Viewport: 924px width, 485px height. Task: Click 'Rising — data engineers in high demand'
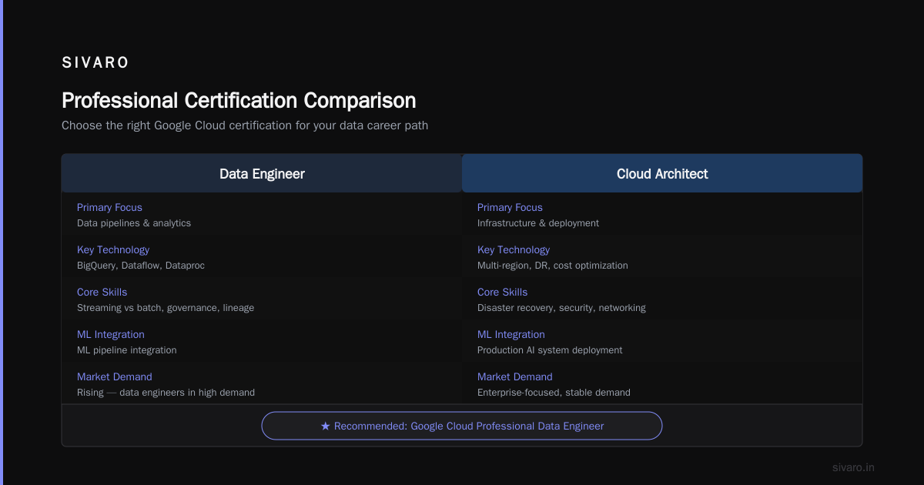166,393
